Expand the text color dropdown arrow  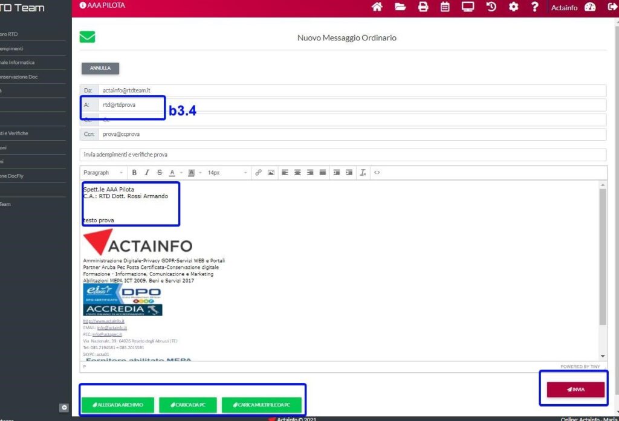tap(180, 173)
